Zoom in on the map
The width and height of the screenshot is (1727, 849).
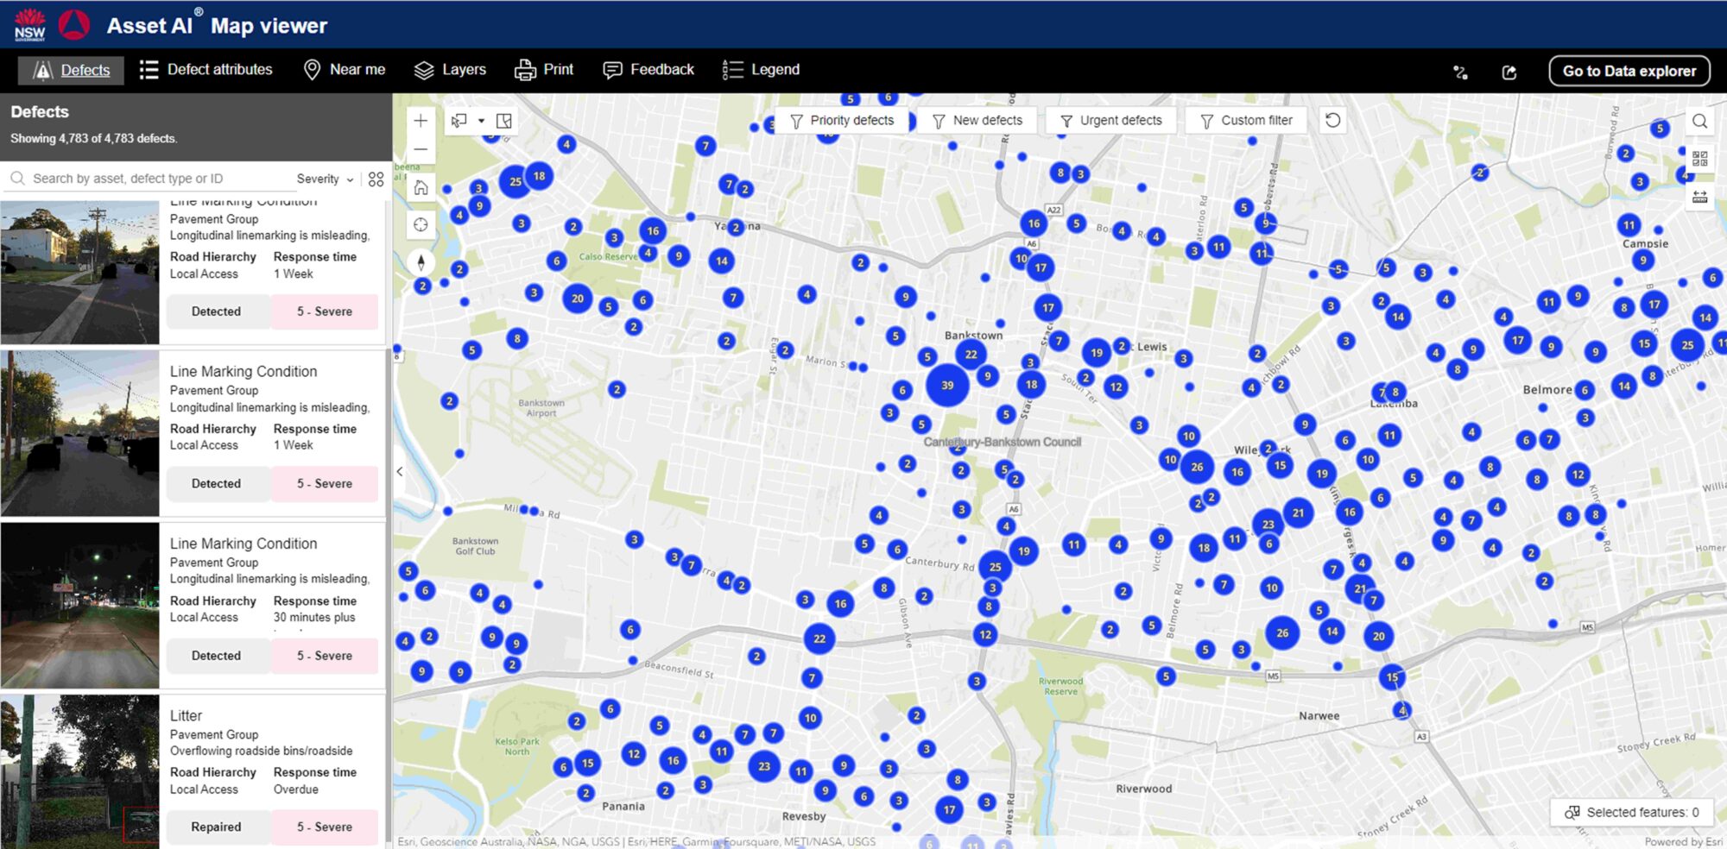pyautogui.click(x=421, y=121)
